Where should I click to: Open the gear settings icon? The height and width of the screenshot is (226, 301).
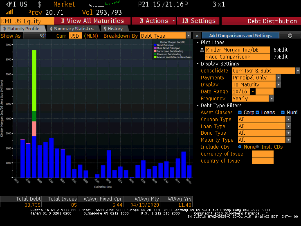290,36
